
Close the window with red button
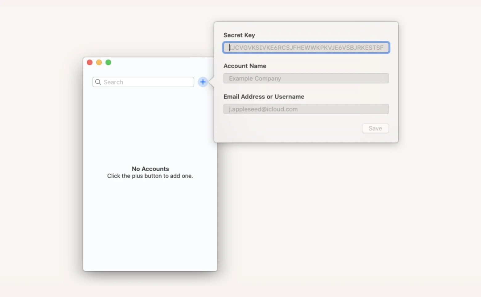pyautogui.click(x=90, y=63)
